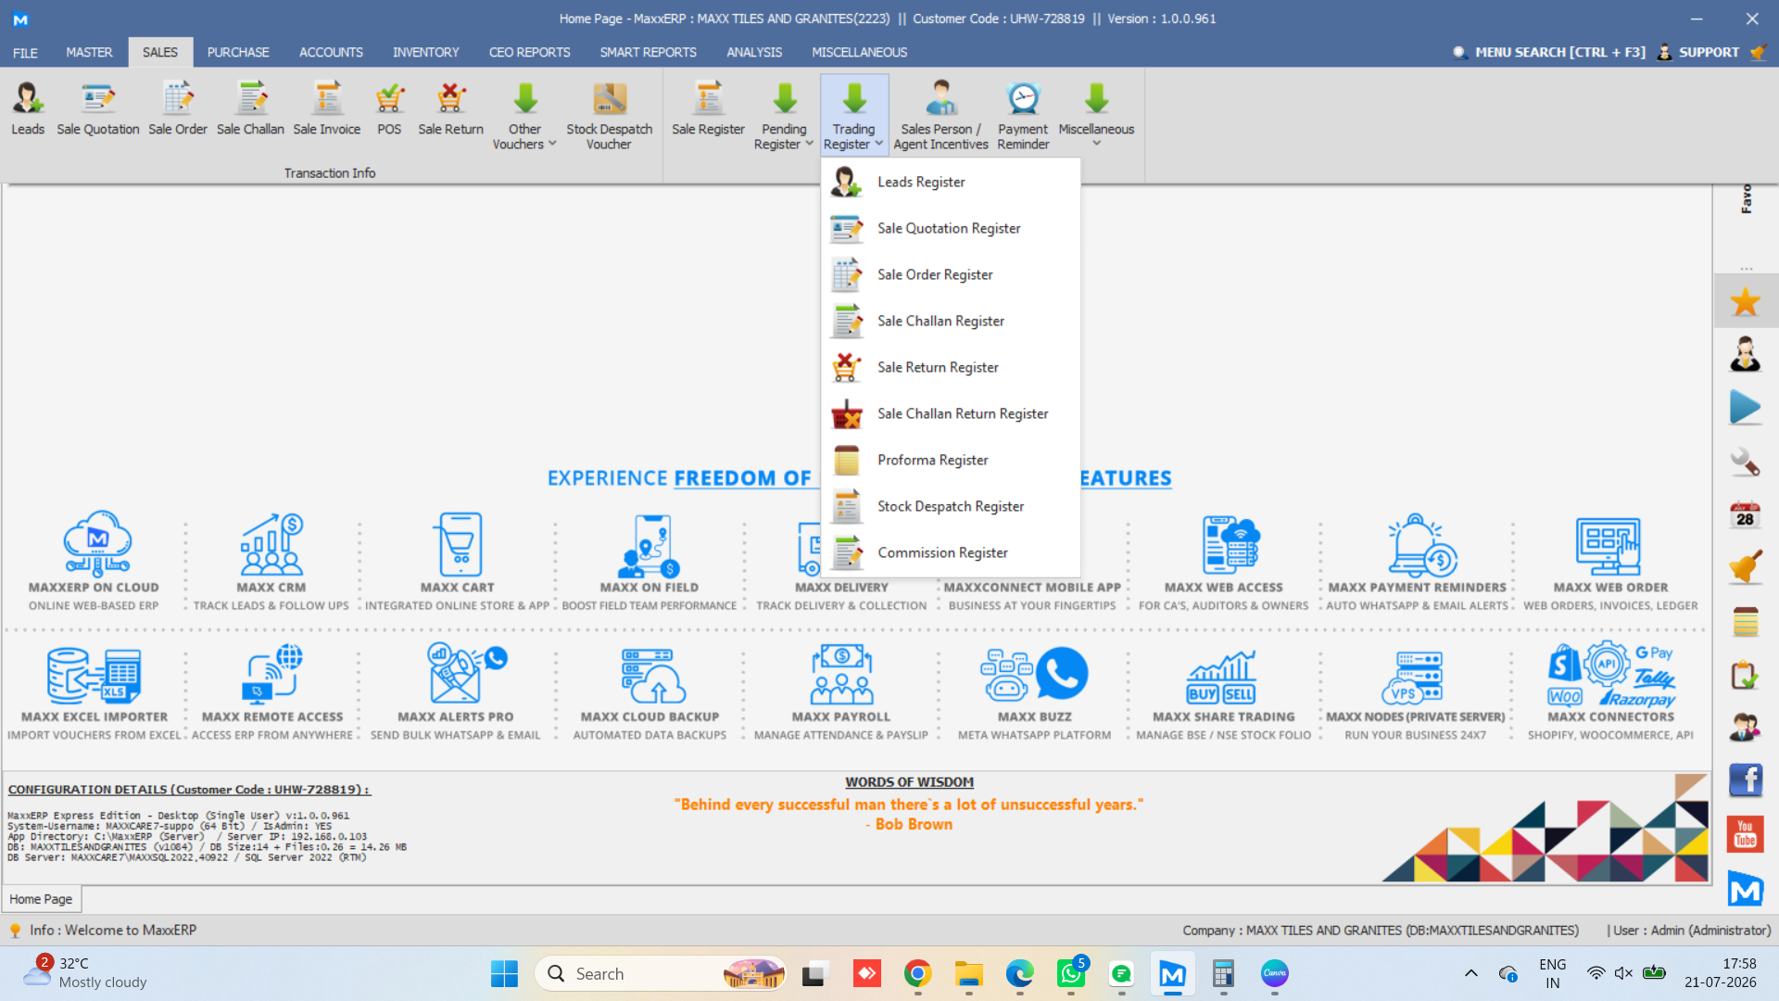Image resolution: width=1779 pixels, height=1001 pixels.
Task: Switch to the ANALYSIS tab
Action: click(x=754, y=53)
